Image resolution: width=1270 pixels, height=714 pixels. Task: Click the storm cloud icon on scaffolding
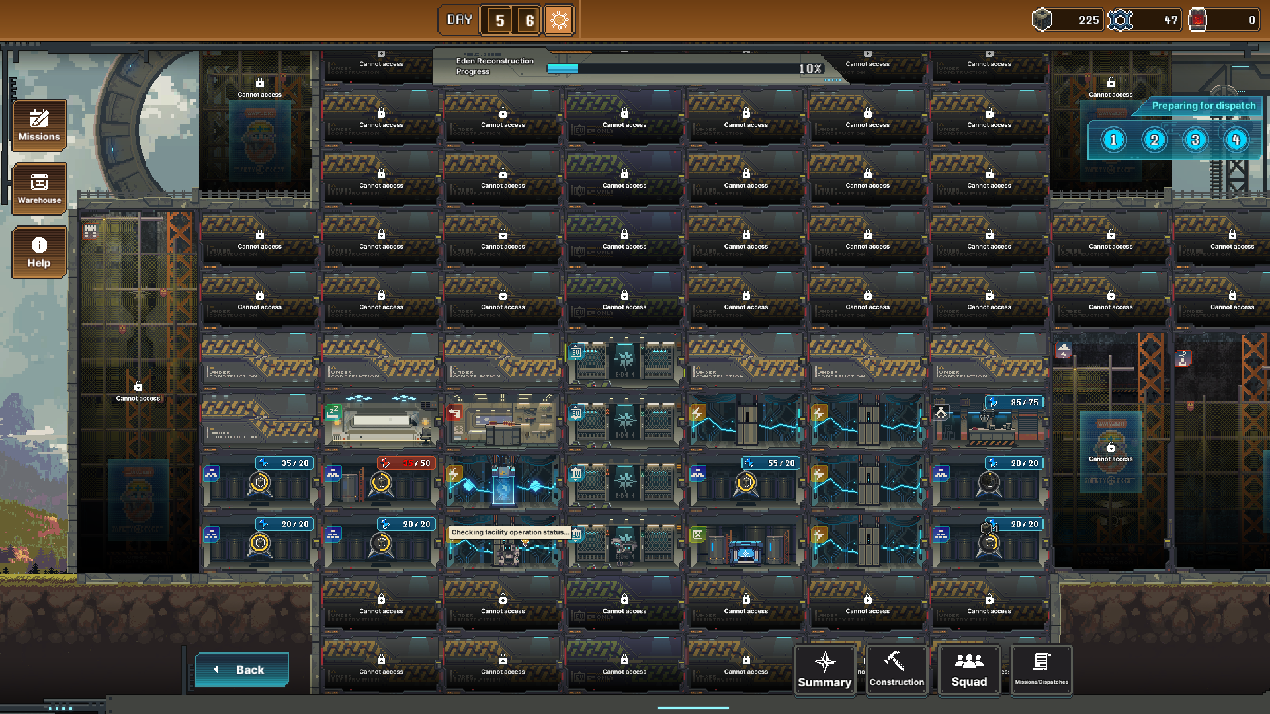[1063, 351]
